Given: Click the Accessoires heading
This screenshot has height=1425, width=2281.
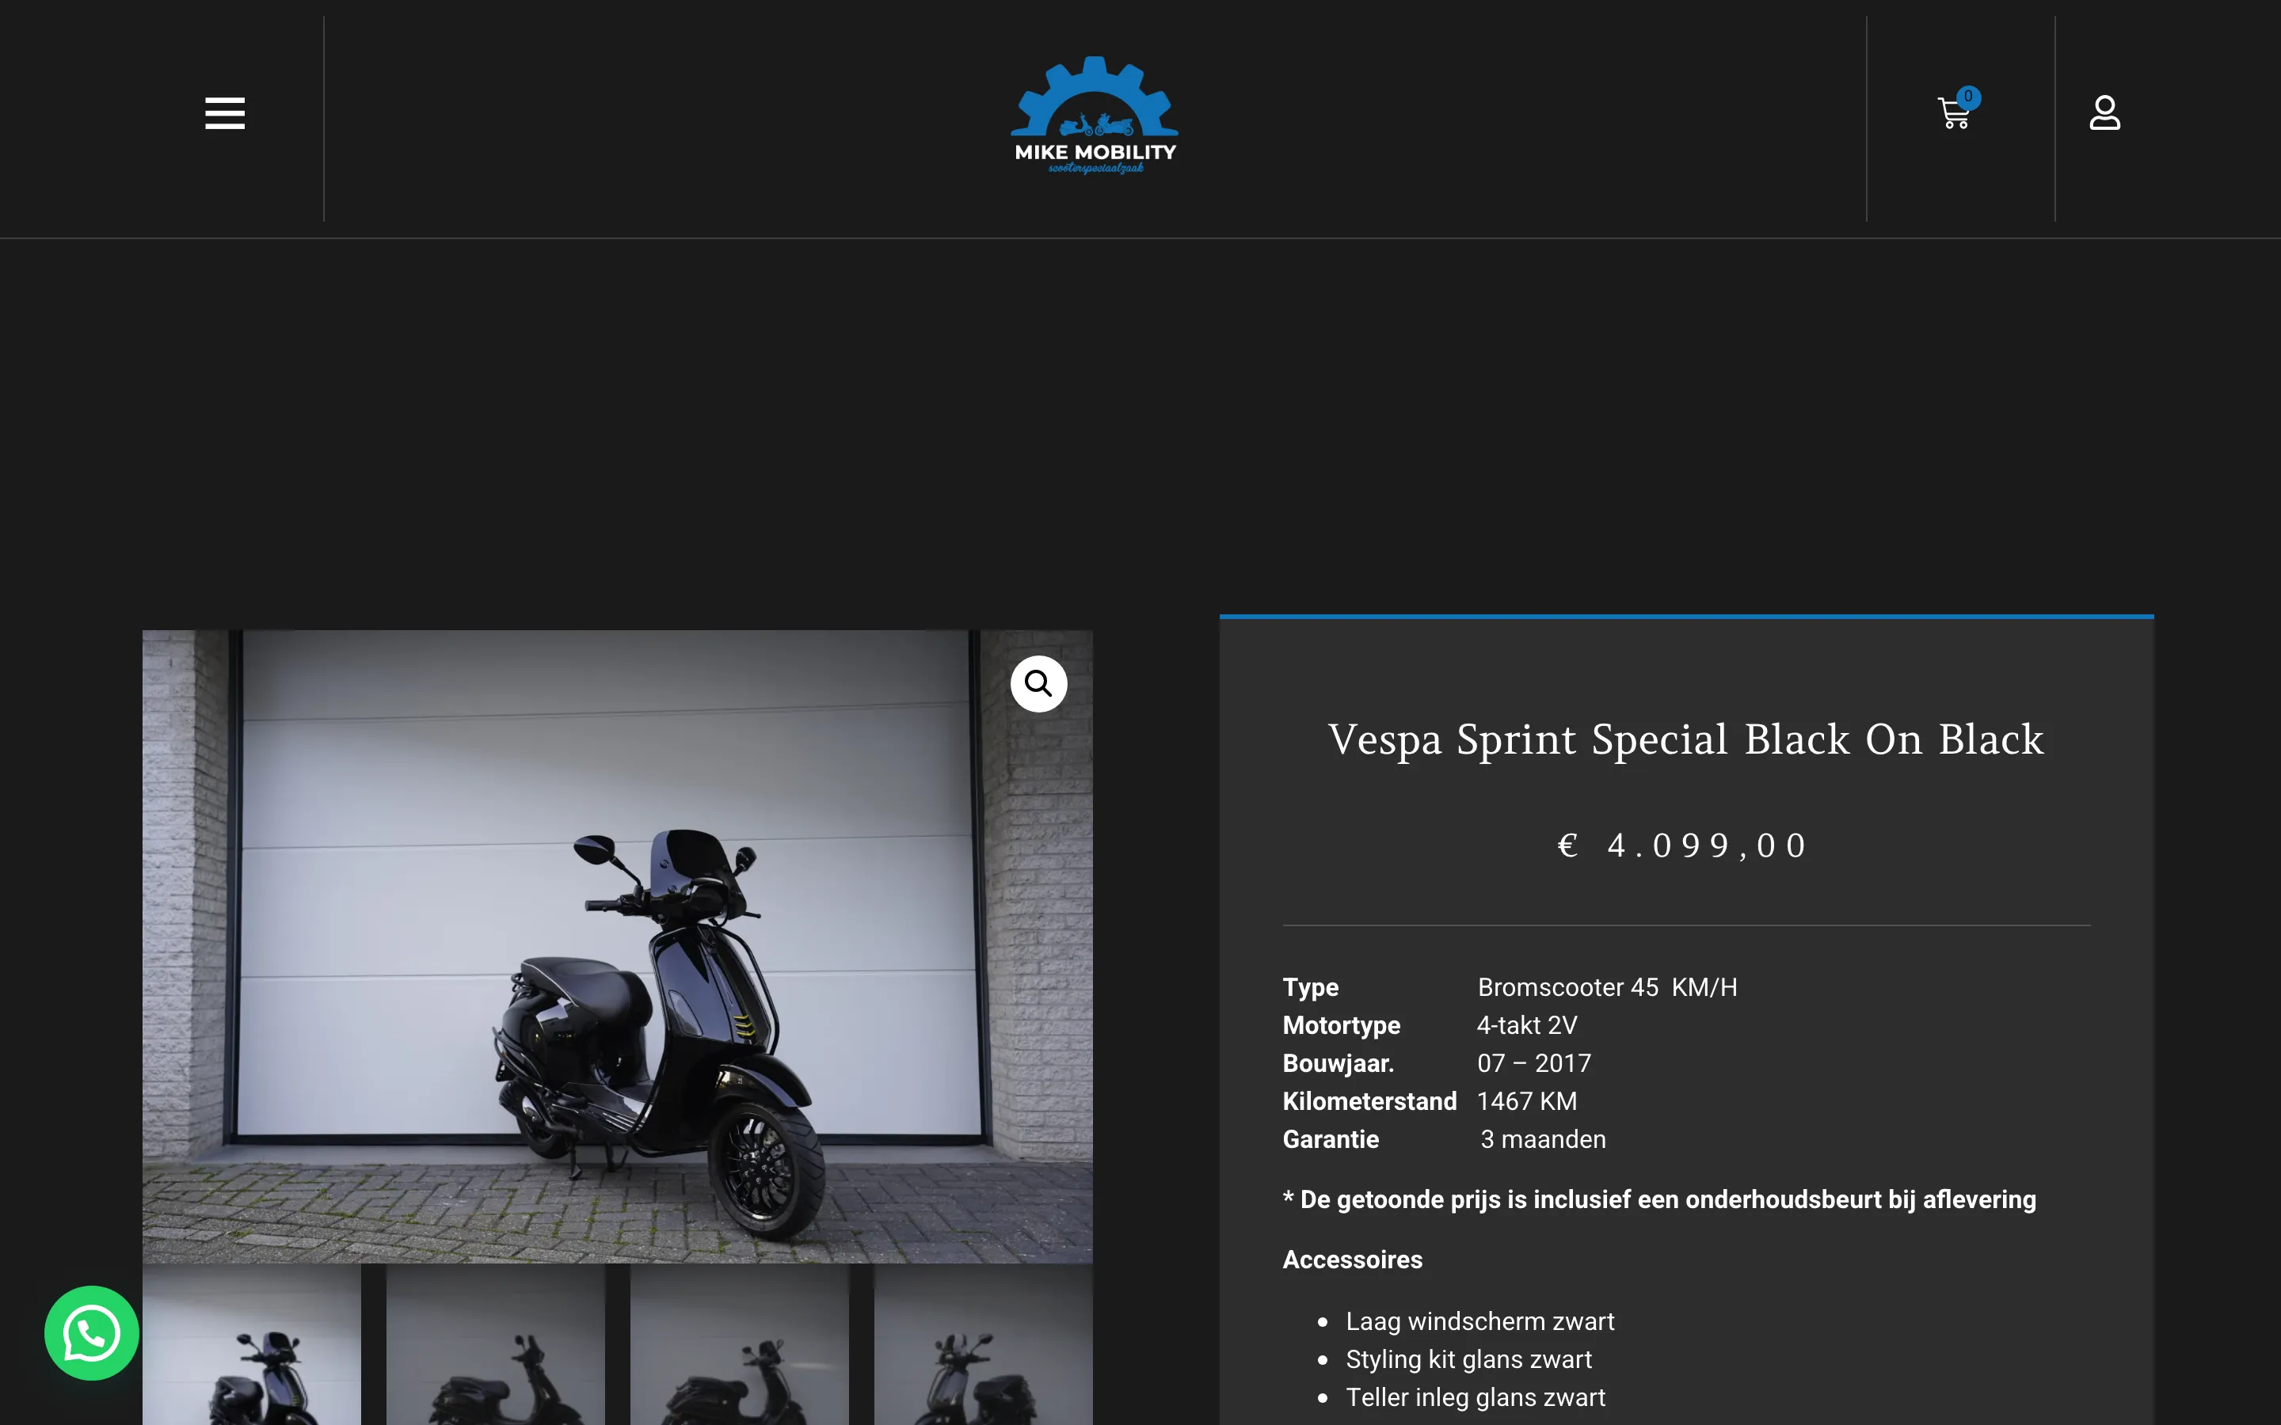Looking at the screenshot, I should coord(1353,1259).
